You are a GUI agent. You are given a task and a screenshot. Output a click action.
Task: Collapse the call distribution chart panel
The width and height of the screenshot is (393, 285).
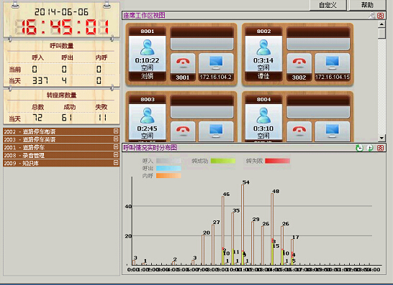coord(381,148)
